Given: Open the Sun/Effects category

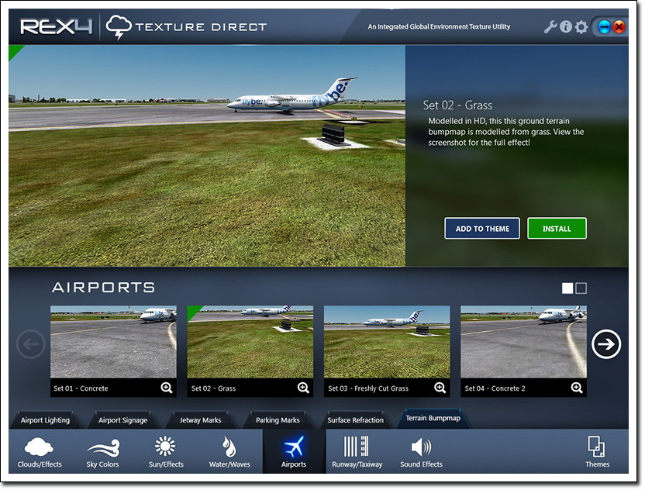Looking at the screenshot, I should pos(166,452).
